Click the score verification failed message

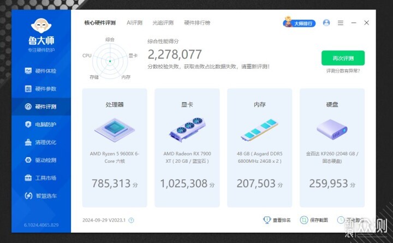(x=209, y=67)
